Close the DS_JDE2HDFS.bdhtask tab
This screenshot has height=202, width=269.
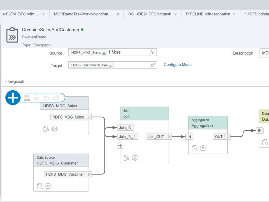(x=176, y=14)
